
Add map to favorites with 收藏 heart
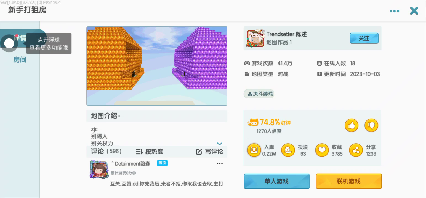pos(322,150)
